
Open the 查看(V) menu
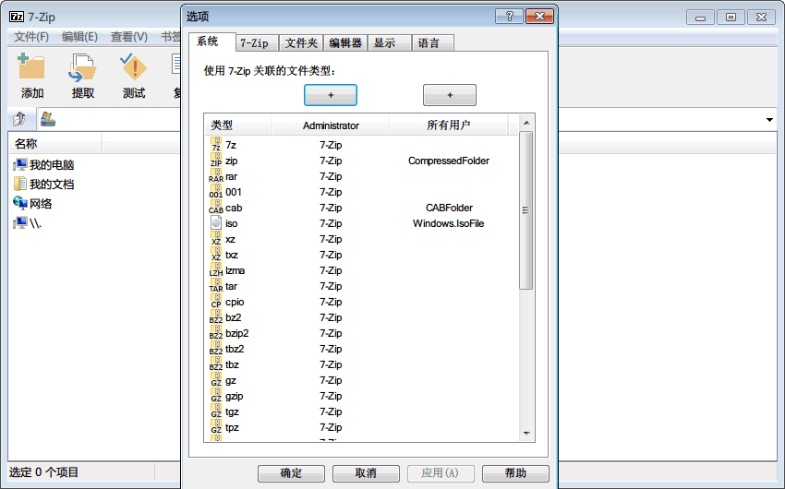click(128, 37)
